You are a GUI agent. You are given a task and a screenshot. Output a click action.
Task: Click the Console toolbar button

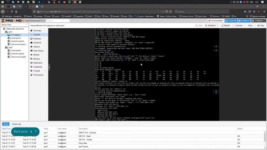(x=237, y=25)
